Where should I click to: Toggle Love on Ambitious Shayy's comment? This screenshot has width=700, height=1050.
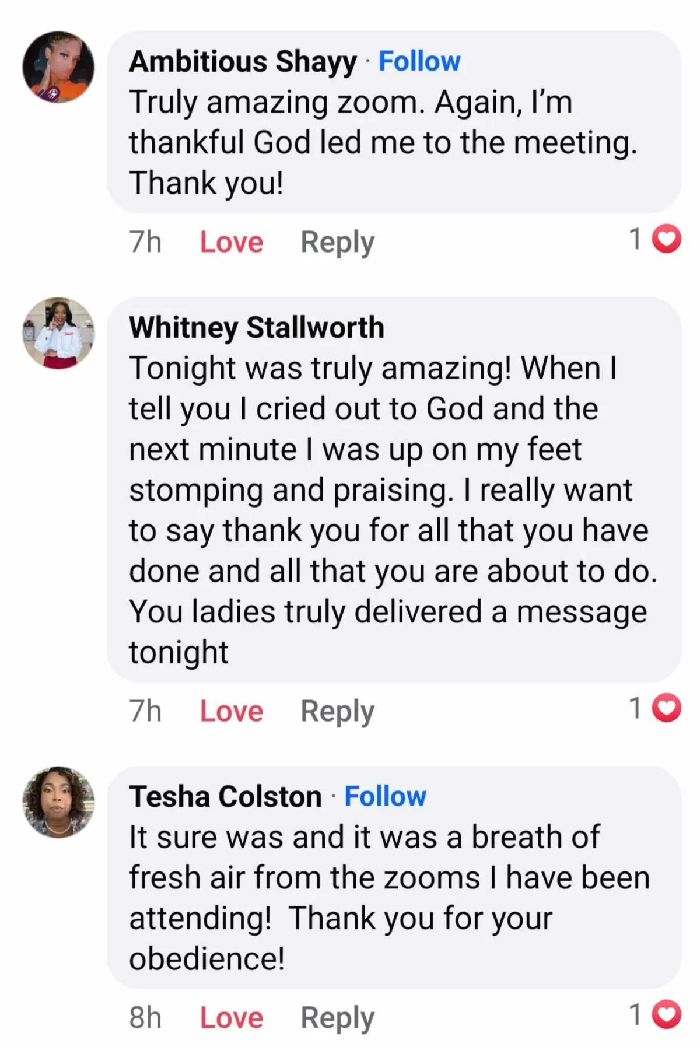coord(231,242)
